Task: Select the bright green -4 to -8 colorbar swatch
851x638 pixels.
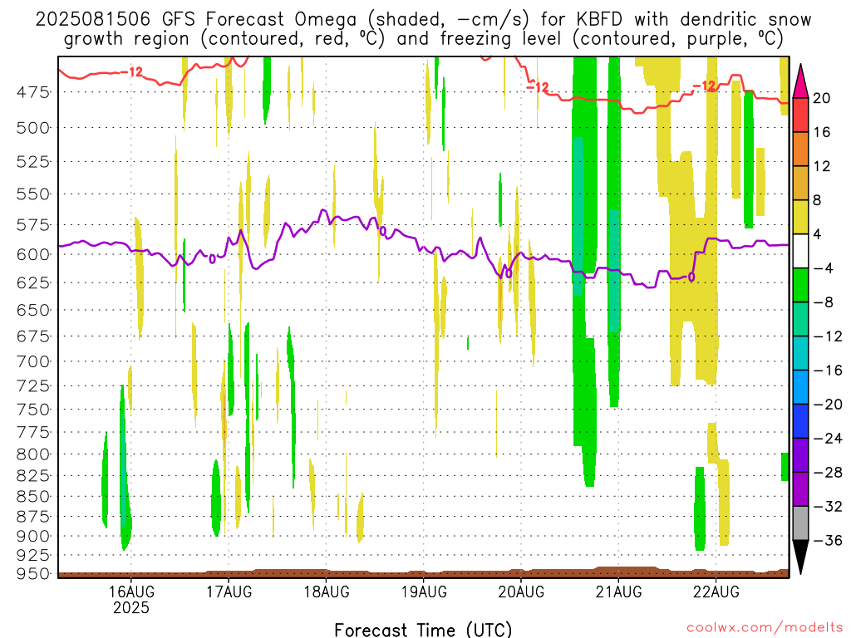Action: pos(800,285)
